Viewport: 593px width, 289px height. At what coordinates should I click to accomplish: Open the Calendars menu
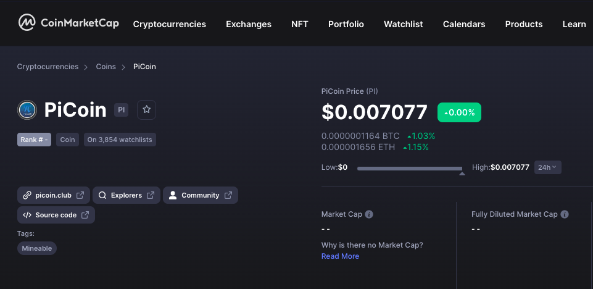pos(464,24)
